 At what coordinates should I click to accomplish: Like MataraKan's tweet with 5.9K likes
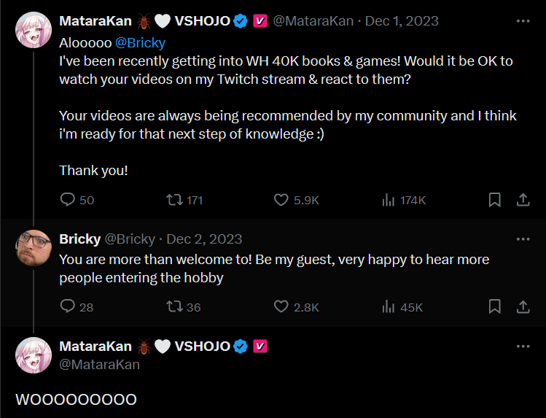point(281,199)
